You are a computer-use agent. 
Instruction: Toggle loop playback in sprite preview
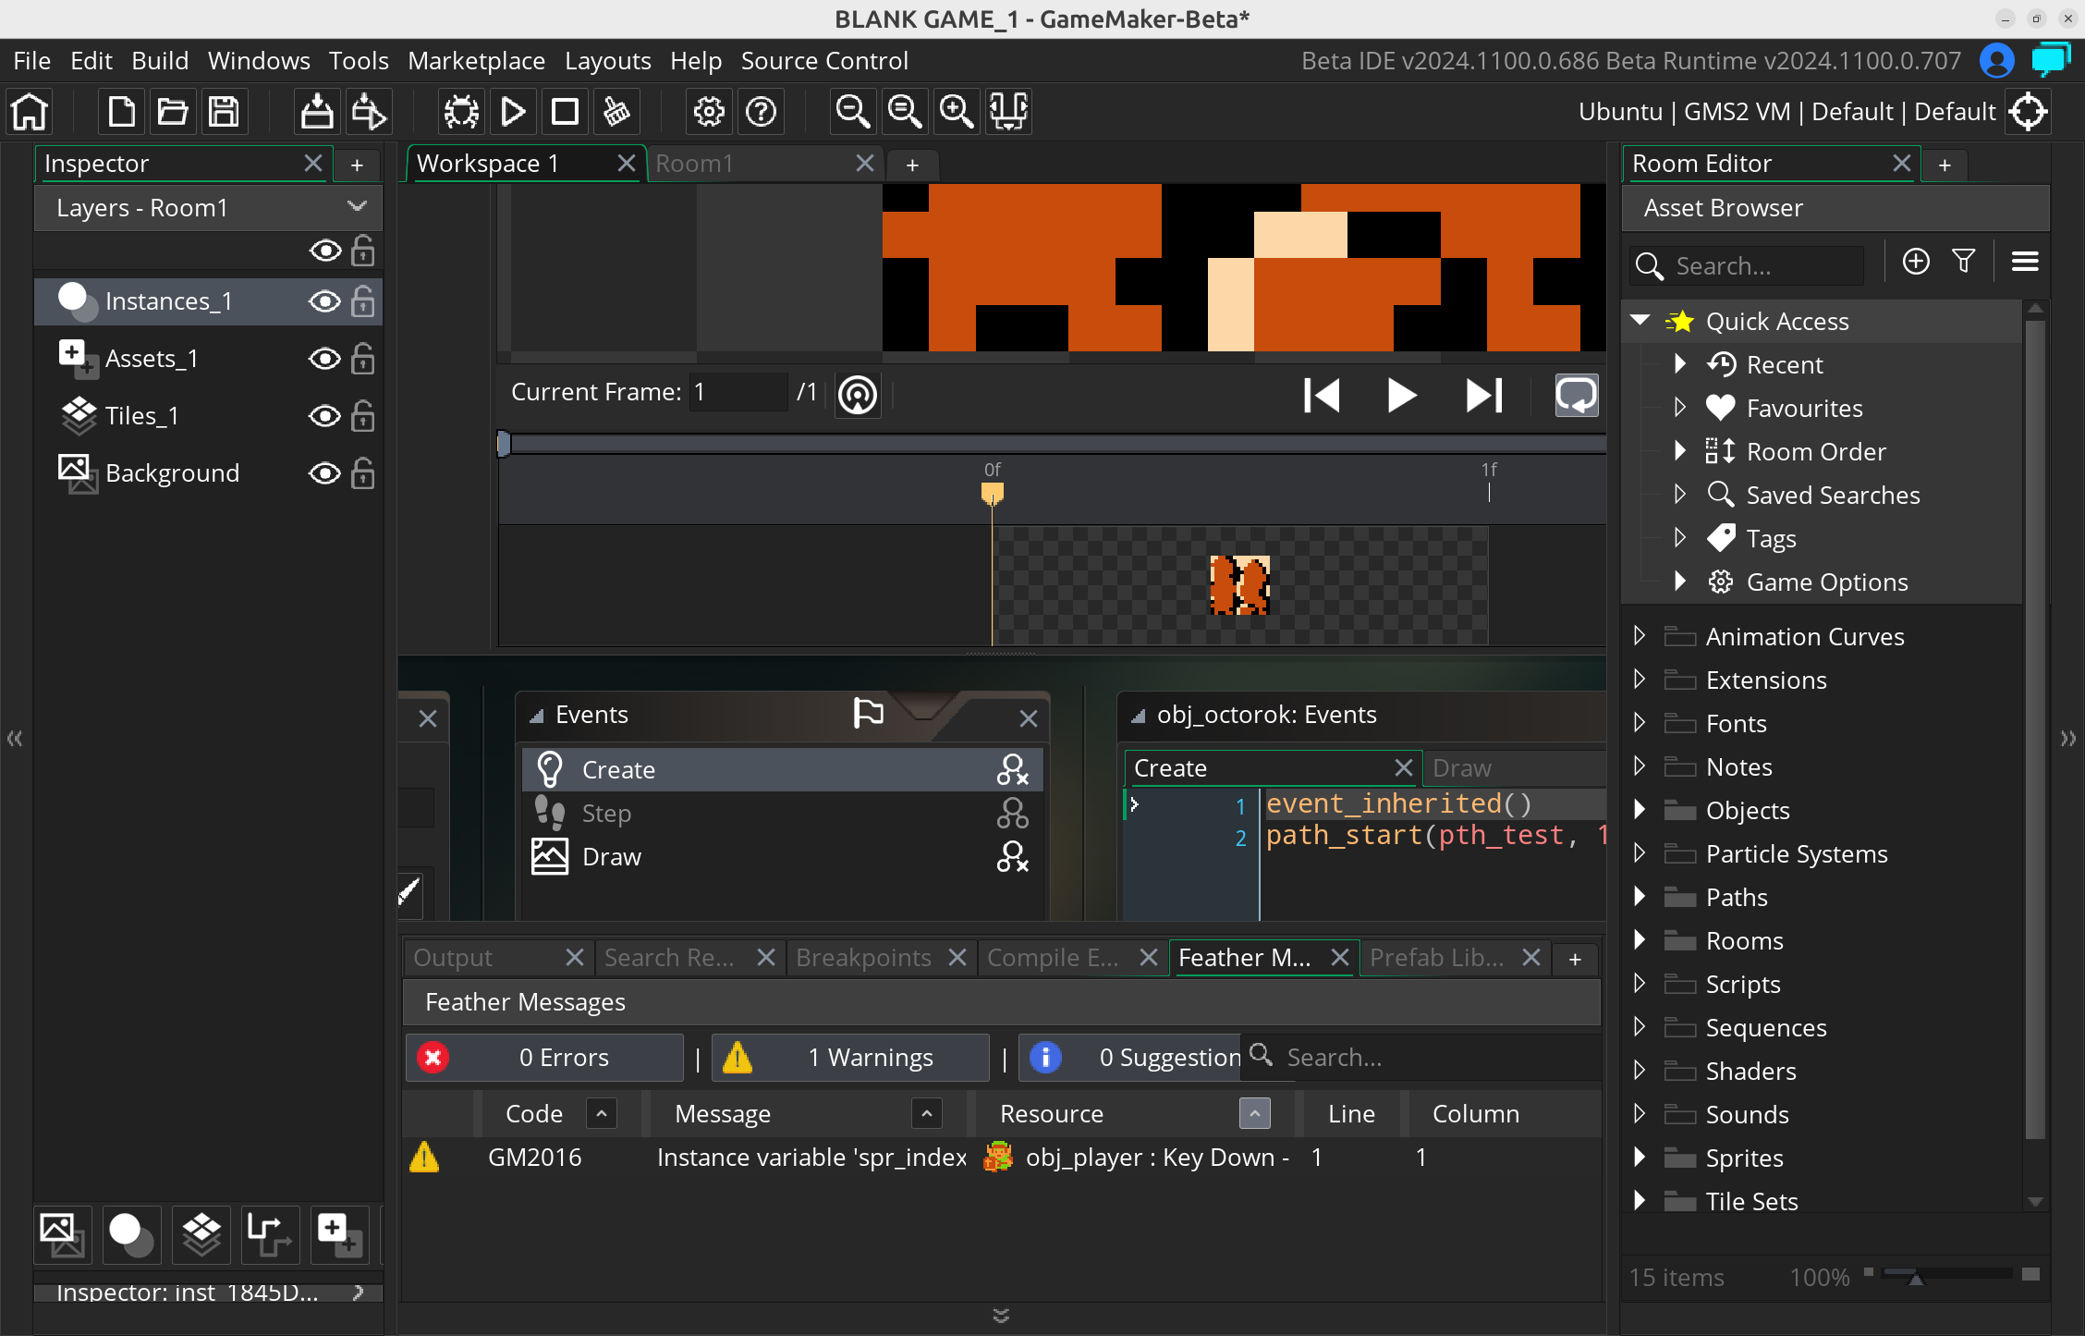coord(1576,395)
